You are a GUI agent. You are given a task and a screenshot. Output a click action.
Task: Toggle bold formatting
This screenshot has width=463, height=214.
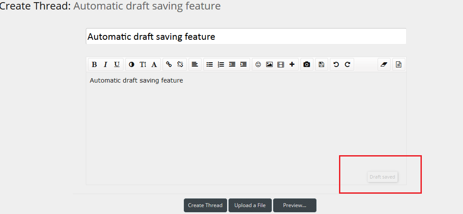(x=94, y=64)
